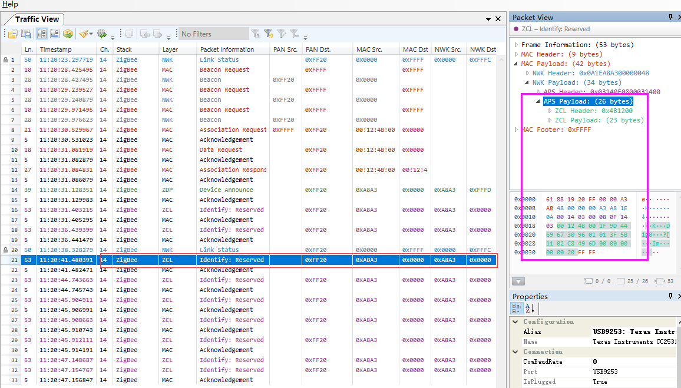Toggle the detailed packet list view button
This screenshot has width=681, height=388.
point(41,34)
